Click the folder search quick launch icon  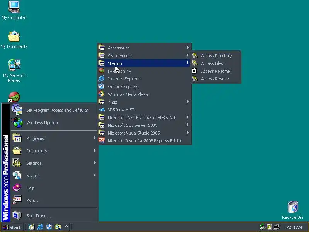click(x=58, y=227)
